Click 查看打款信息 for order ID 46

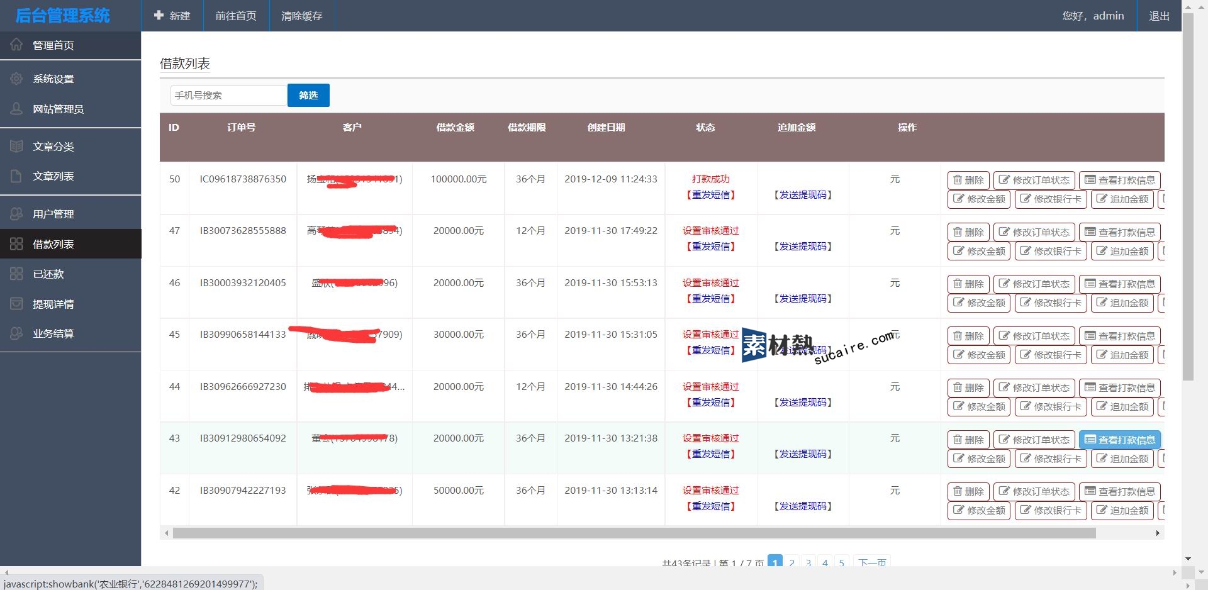pos(1120,284)
